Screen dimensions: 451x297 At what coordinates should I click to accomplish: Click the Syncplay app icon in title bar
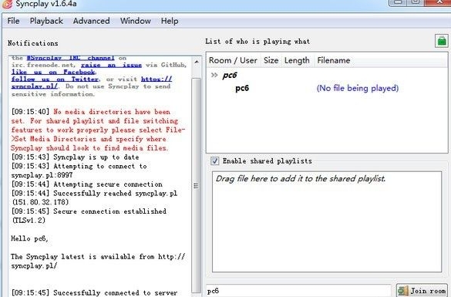7,4
